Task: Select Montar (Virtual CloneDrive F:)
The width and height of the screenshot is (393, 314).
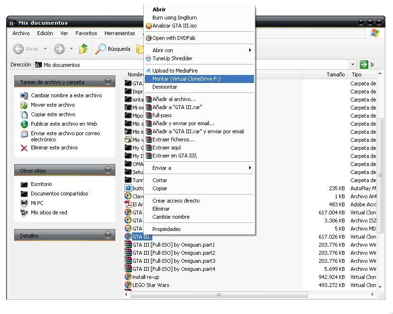Action: click(x=199, y=79)
